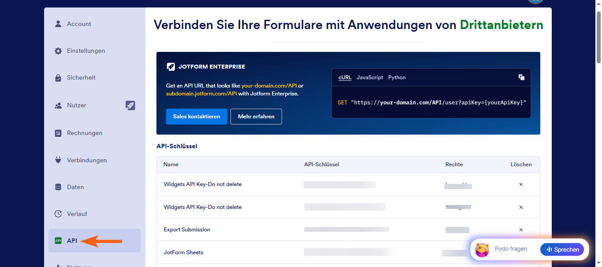Click the Einstellungen gear icon
Screen dimensions: 602x267
58,51
